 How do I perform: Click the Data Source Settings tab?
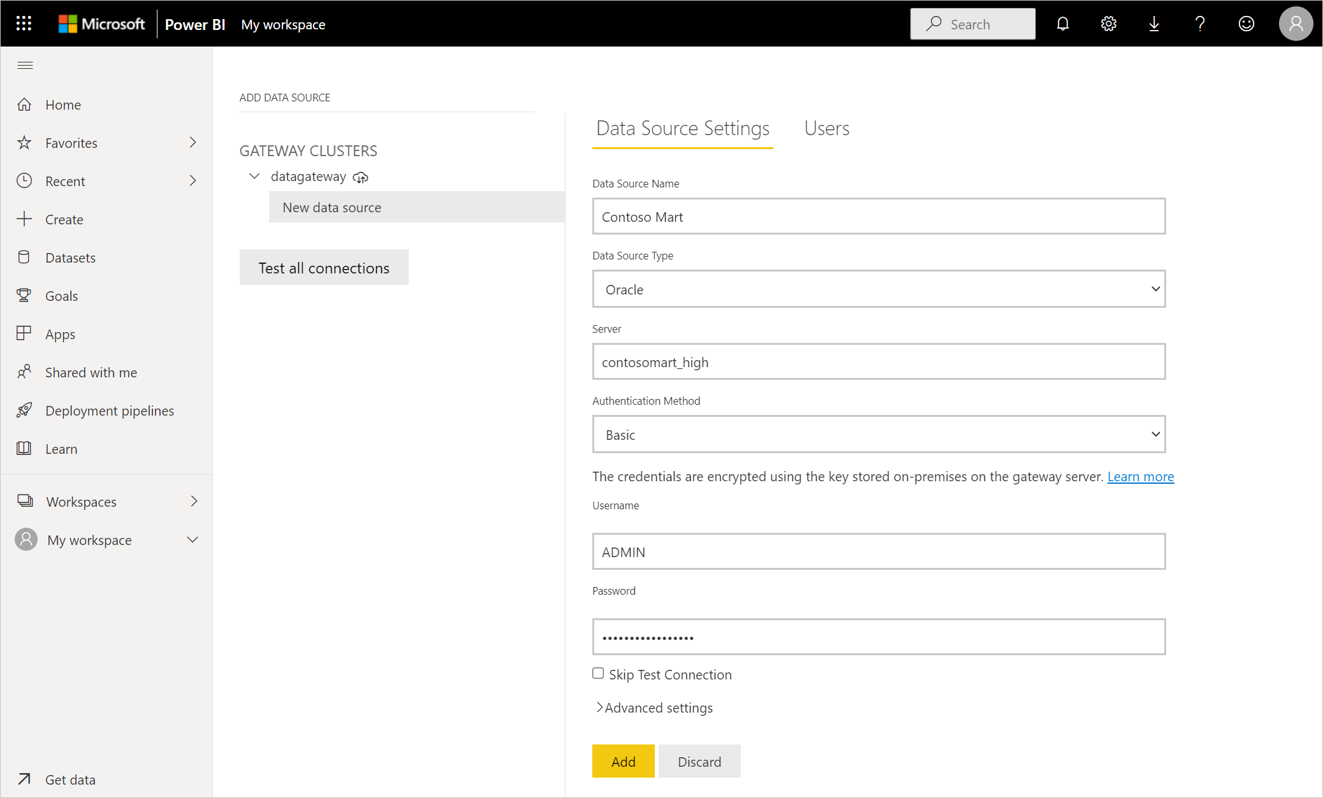coord(683,129)
